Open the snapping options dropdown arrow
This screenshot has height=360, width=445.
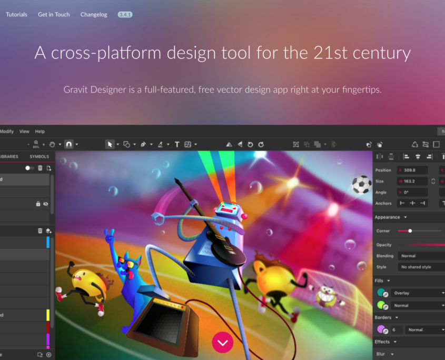(x=77, y=144)
